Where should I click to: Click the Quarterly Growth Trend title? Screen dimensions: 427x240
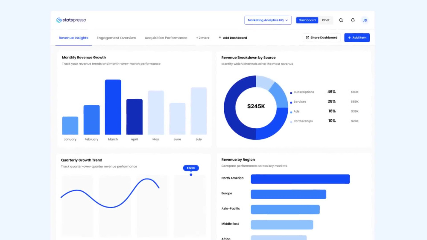tap(82, 160)
